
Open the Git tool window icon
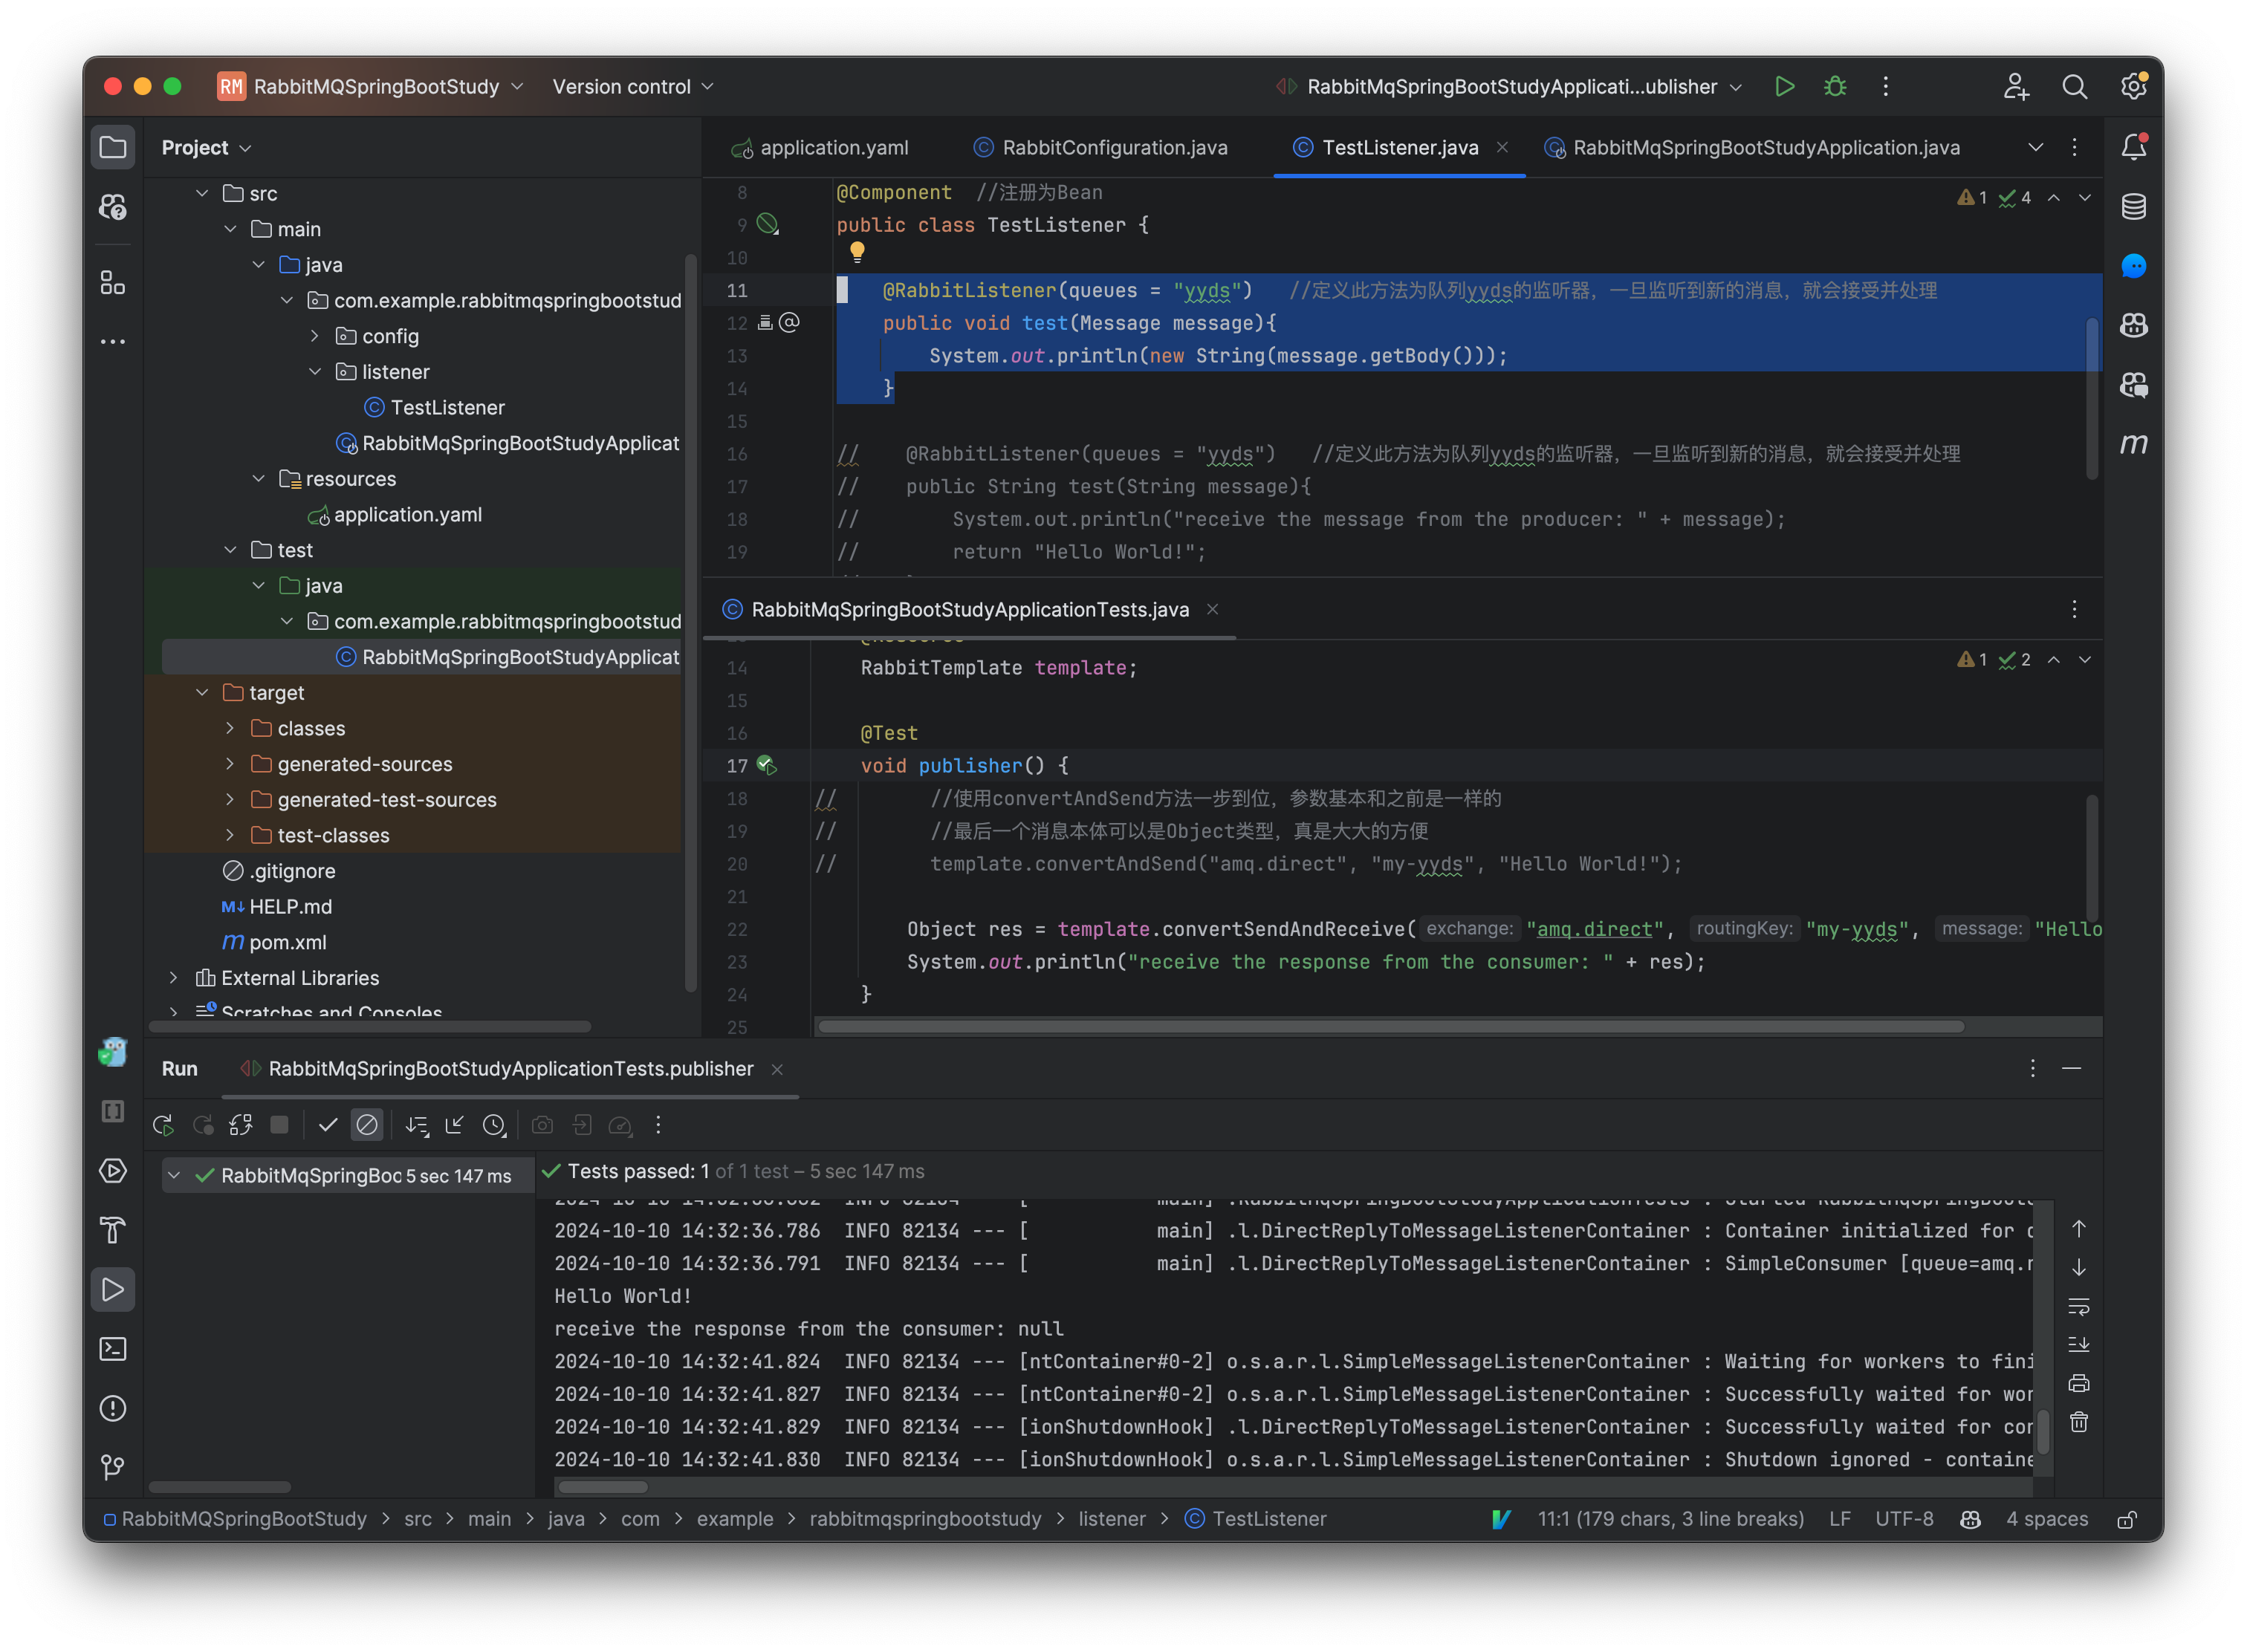(113, 1467)
